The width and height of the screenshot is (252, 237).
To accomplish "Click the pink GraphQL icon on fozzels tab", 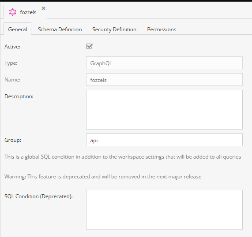I will (12, 12).
